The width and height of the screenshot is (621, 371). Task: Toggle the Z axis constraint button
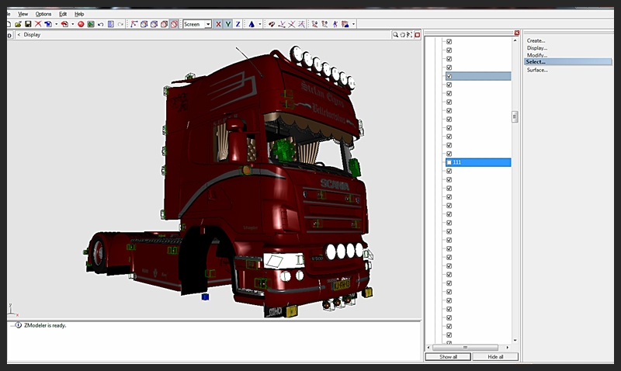click(238, 24)
